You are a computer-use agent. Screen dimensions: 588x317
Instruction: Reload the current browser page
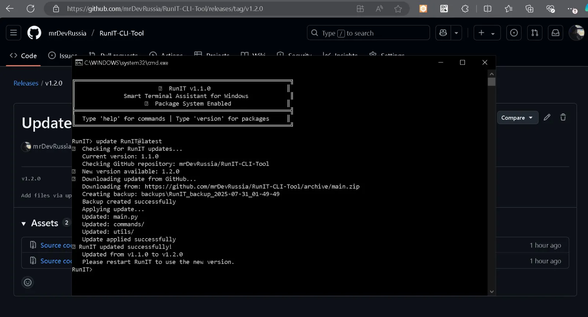[31, 8]
